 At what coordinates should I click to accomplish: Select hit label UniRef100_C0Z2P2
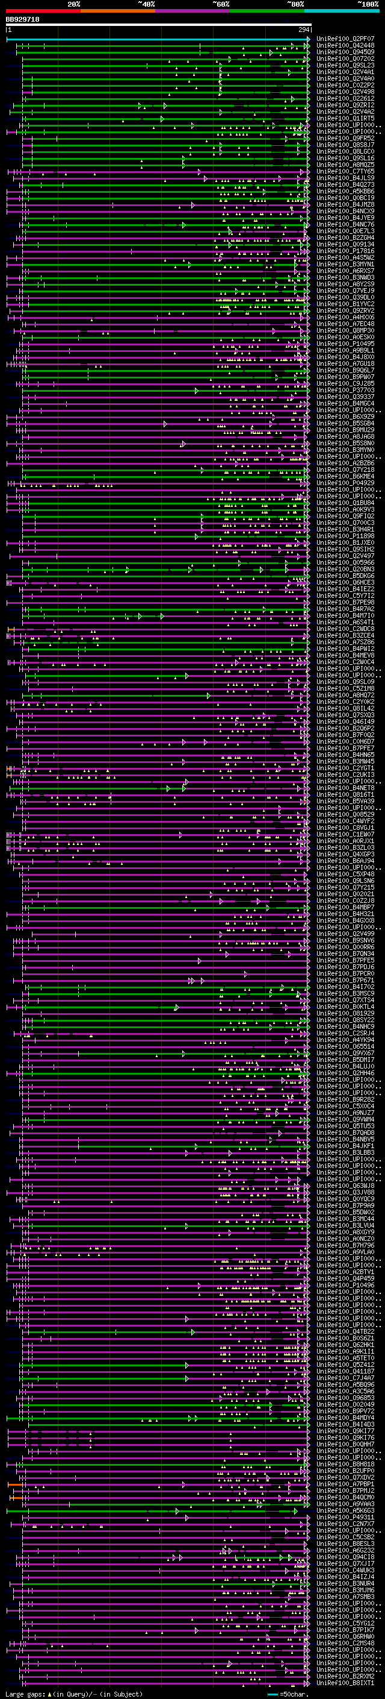345,85
